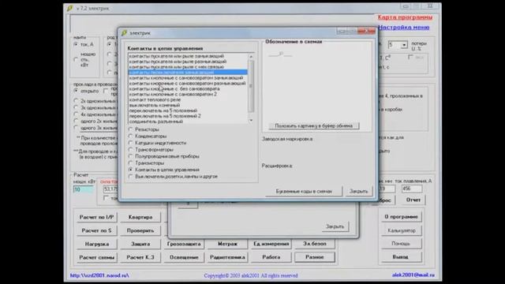This screenshot has height=284, width=505.
Task: Click the leaf icon in the dialog title bar
Action: coord(124,33)
